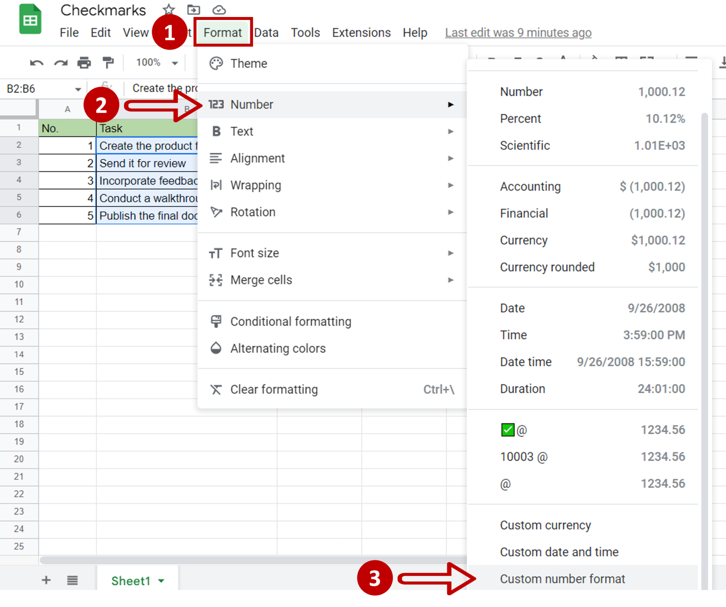Click the move to folder icon
This screenshot has width=726, height=607.
click(x=194, y=10)
